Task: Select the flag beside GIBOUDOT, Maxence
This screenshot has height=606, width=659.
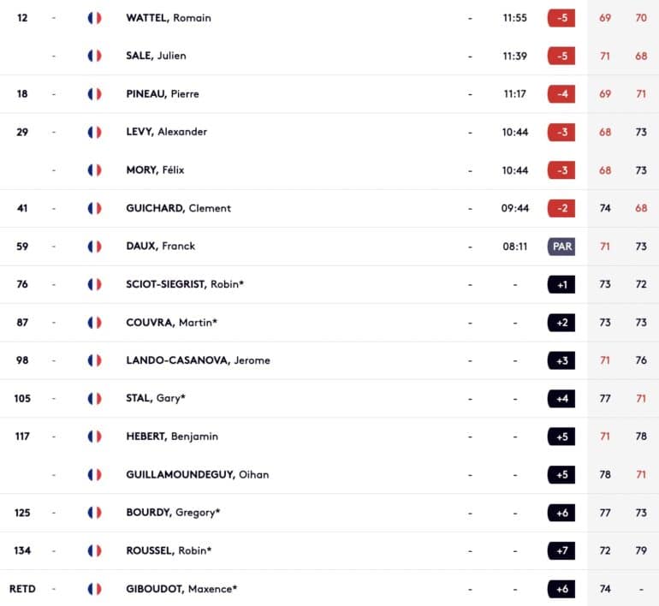Action: click(94, 589)
